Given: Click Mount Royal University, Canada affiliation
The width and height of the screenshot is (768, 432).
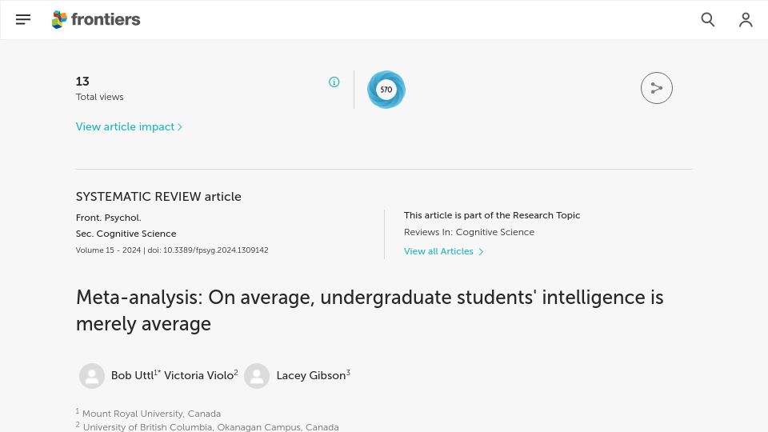Looking at the screenshot, I should tap(151, 414).
